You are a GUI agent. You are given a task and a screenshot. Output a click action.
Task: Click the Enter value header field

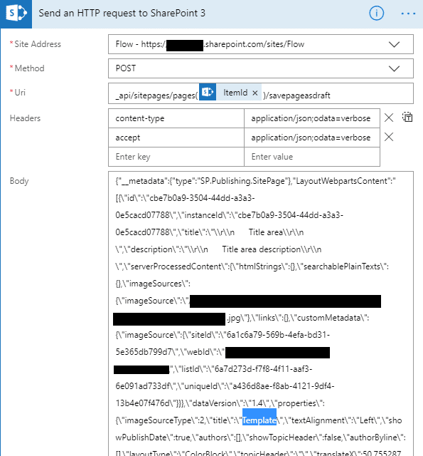point(312,157)
